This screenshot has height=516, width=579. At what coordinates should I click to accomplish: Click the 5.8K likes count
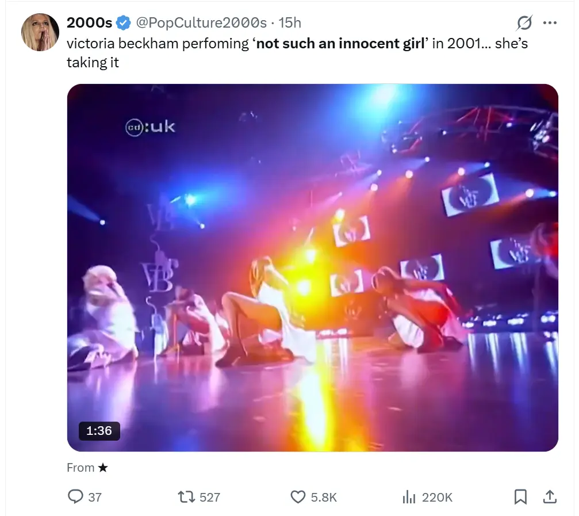click(324, 497)
